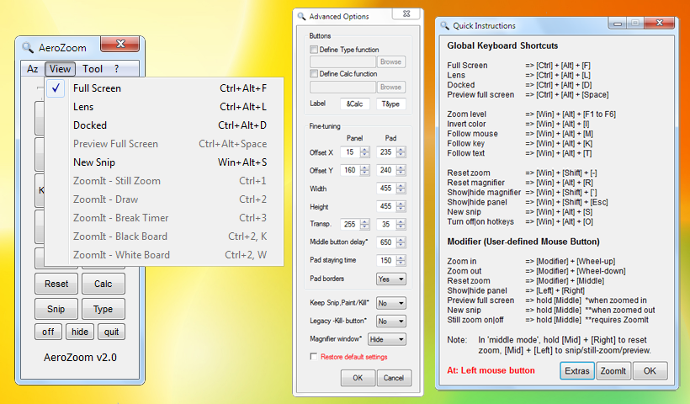Image resolution: width=690 pixels, height=404 pixels.
Task: Open the Pad borders dropdown
Action: [x=391, y=279]
